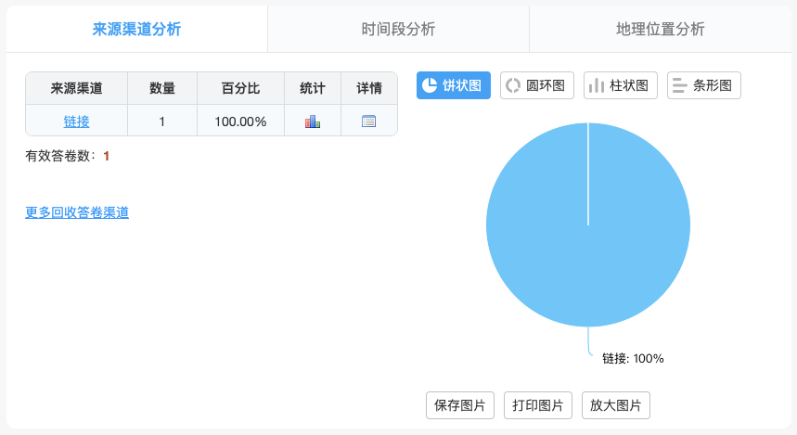This screenshot has height=435, width=797.
Task: Click the 保存图片 button
Action: point(460,405)
